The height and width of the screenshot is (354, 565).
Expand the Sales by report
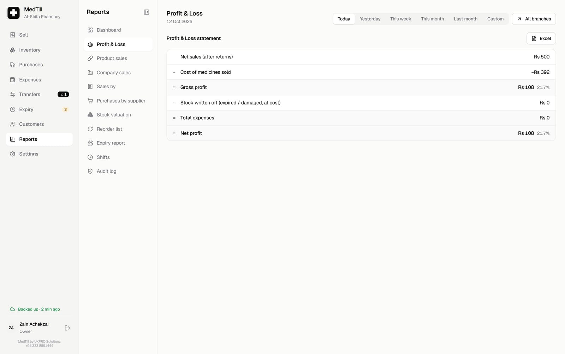[x=118, y=86]
